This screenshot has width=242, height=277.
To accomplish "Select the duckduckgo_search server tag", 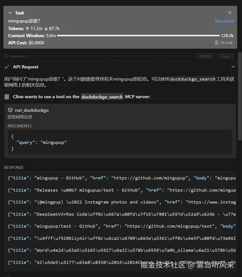I will pos(102,97).
